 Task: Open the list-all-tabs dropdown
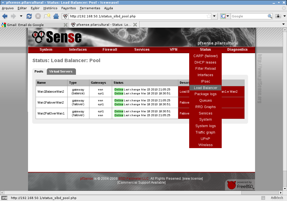coord(283,24)
